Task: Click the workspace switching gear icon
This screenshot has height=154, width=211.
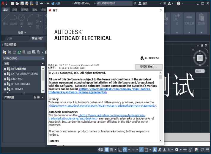Action: (177, 150)
